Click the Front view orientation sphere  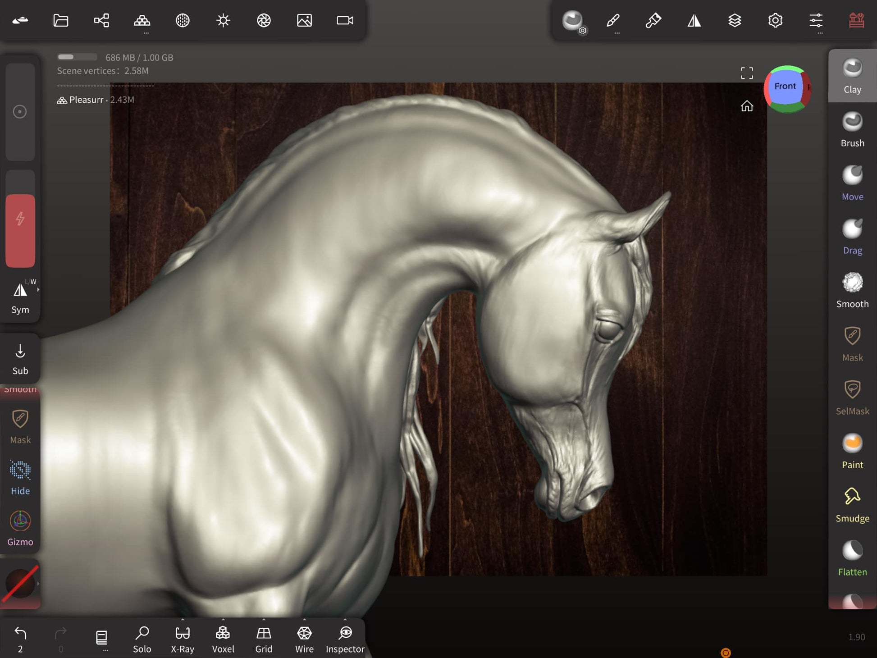click(x=785, y=87)
